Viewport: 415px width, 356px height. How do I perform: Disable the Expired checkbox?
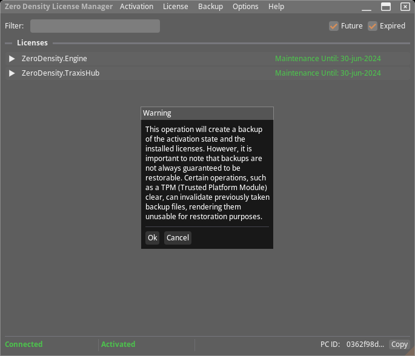[x=373, y=26]
